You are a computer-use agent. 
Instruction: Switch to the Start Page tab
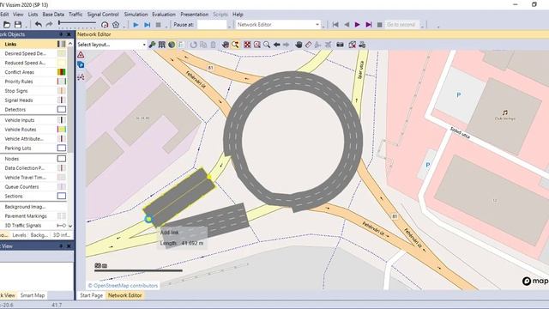pyautogui.click(x=91, y=295)
